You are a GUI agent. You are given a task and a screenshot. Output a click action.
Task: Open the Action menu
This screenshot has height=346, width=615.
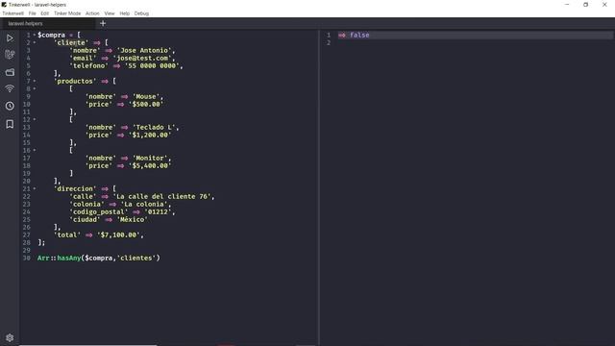point(92,13)
